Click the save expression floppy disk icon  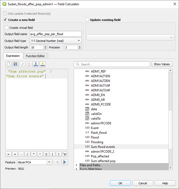15,64
